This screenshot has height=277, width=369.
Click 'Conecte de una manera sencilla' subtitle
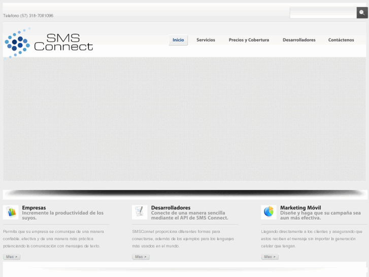point(190,215)
